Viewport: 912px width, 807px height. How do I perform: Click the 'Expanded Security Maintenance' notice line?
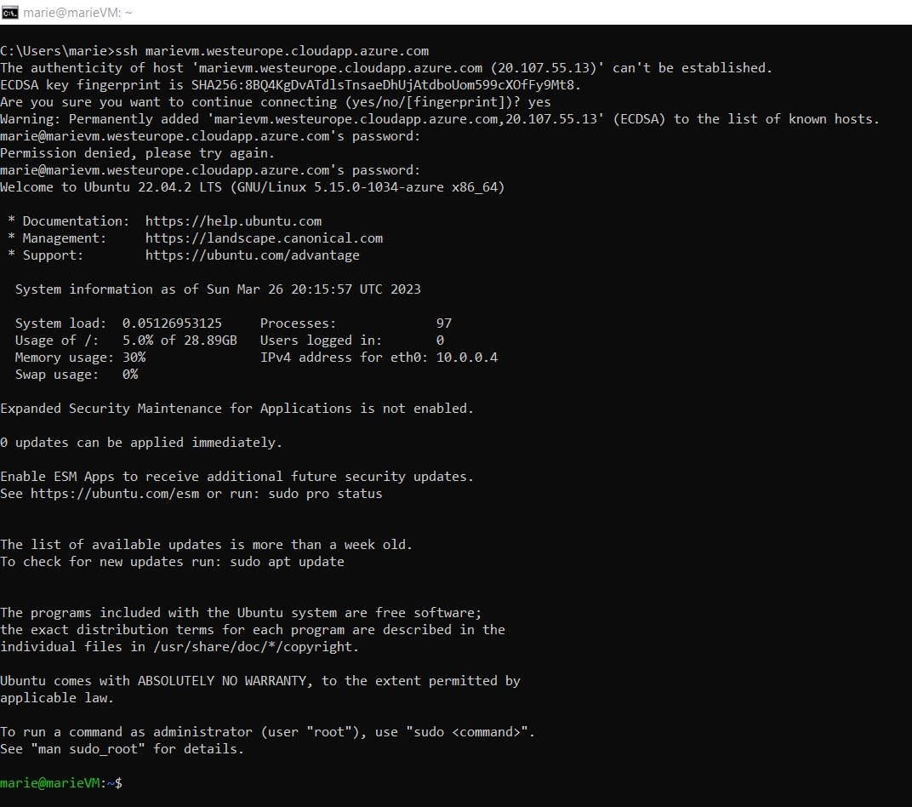pos(237,409)
